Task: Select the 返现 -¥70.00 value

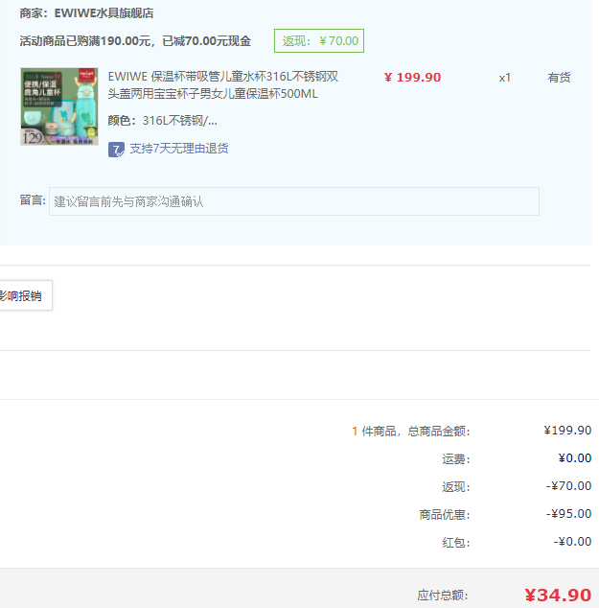Action: coord(568,486)
